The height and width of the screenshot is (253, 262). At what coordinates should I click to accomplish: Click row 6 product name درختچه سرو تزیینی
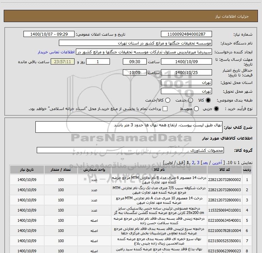159,231
